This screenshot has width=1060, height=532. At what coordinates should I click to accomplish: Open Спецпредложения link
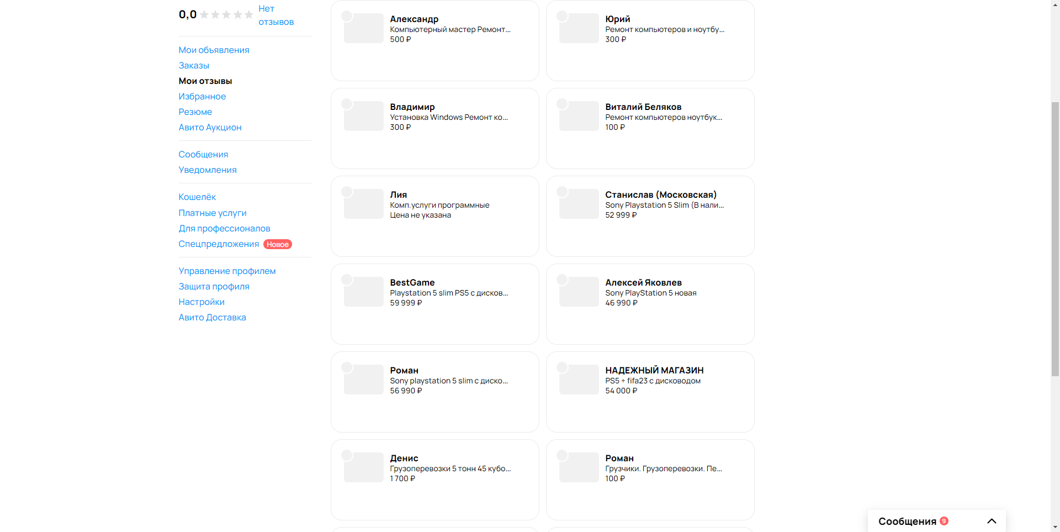pos(219,244)
